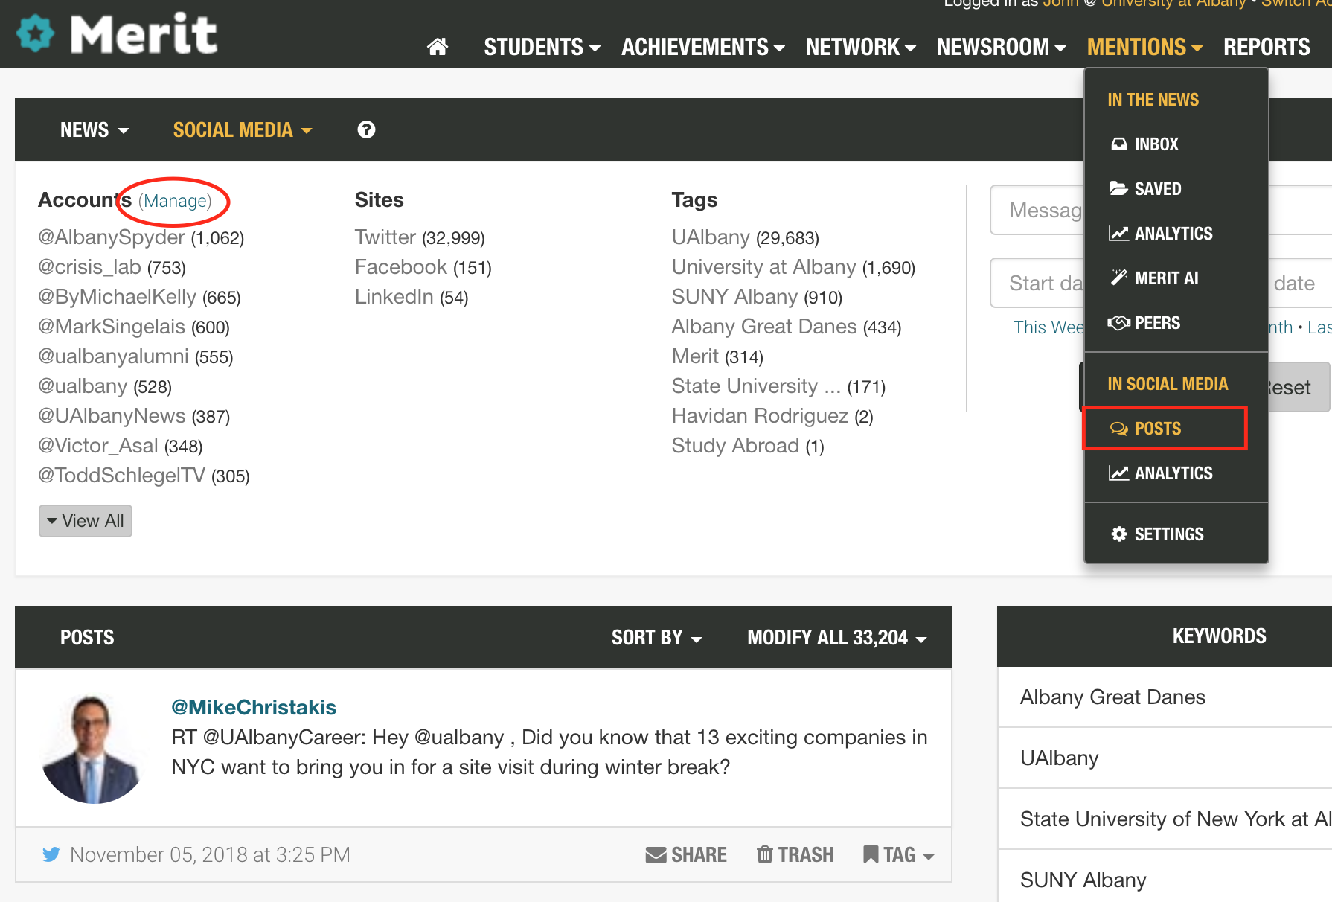Click the news Analytics chart icon
The width and height of the screenshot is (1332, 902).
[1118, 233]
